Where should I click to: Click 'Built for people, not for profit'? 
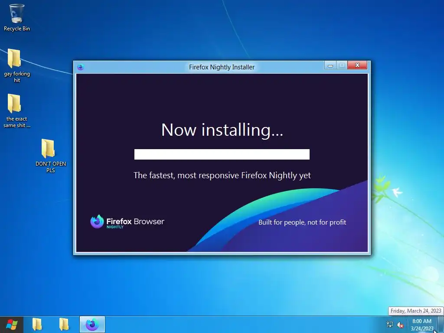(x=302, y=222)
